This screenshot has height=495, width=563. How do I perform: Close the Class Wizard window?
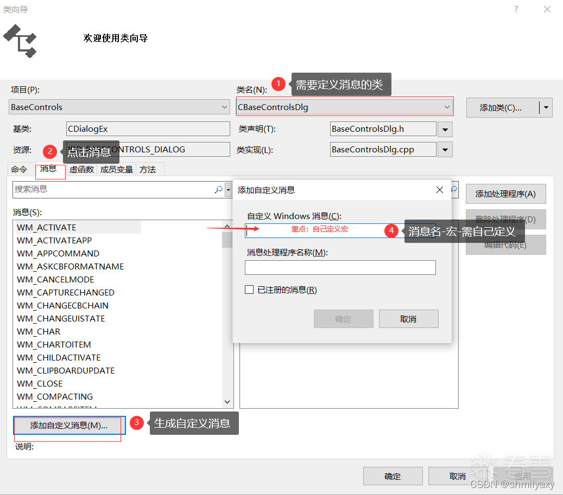(x=547, y=9)
